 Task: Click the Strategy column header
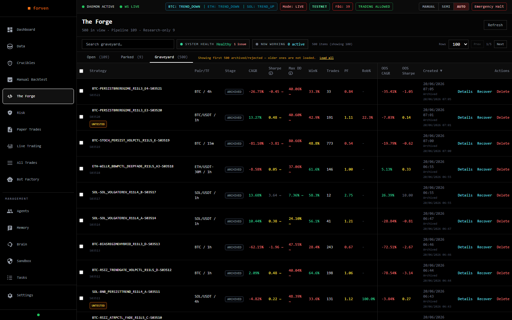[x=98, y=71]
